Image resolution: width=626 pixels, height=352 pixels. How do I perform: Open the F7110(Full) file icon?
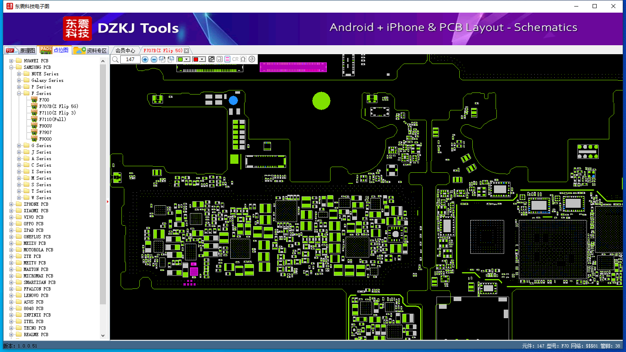[x=34, y=119]
